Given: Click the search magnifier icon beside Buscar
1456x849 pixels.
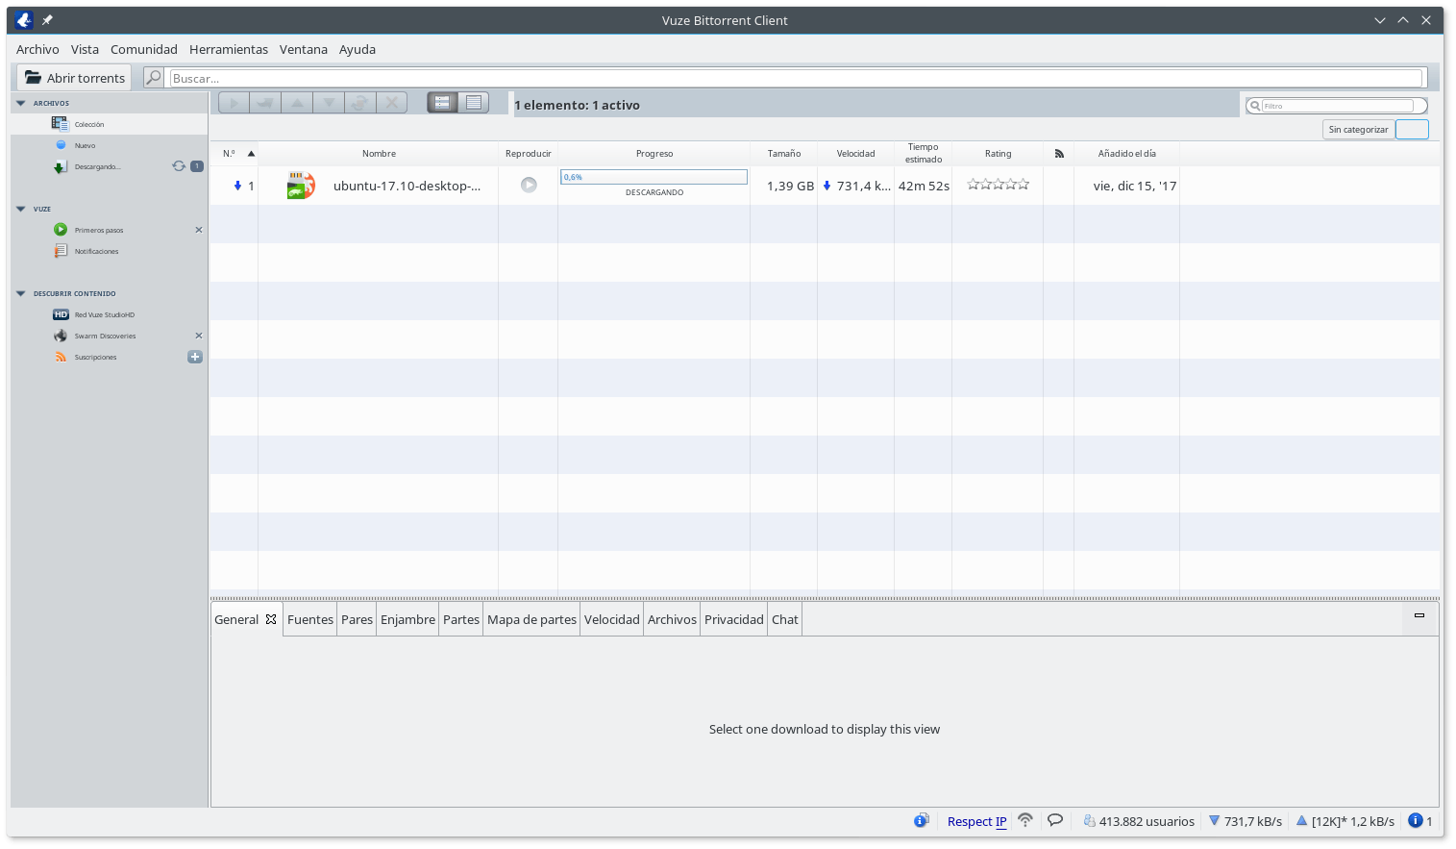Looking at the screenshot, I should (x=154, y=78).
